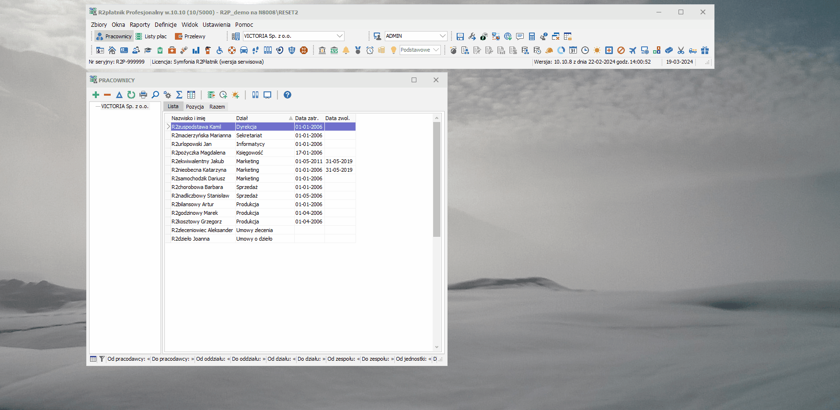Switch to the Przelewy view
The image size is (840, 410).
tap(190, 36)
